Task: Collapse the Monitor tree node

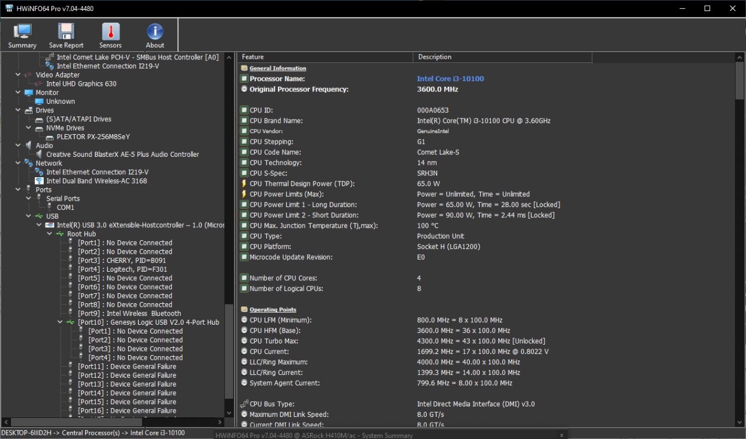Action: [19, 92]
